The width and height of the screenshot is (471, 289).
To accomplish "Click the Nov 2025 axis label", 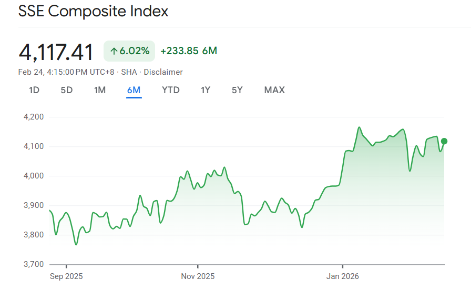I will pyautogui.click(x=198, y=276).
